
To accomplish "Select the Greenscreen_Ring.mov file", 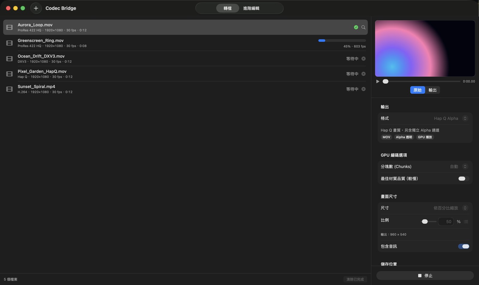I will tap(185, 43).
